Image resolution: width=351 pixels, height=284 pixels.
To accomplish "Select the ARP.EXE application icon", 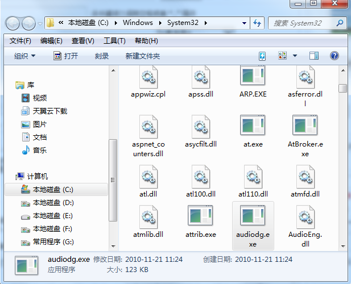I will (x=253, y=76).
